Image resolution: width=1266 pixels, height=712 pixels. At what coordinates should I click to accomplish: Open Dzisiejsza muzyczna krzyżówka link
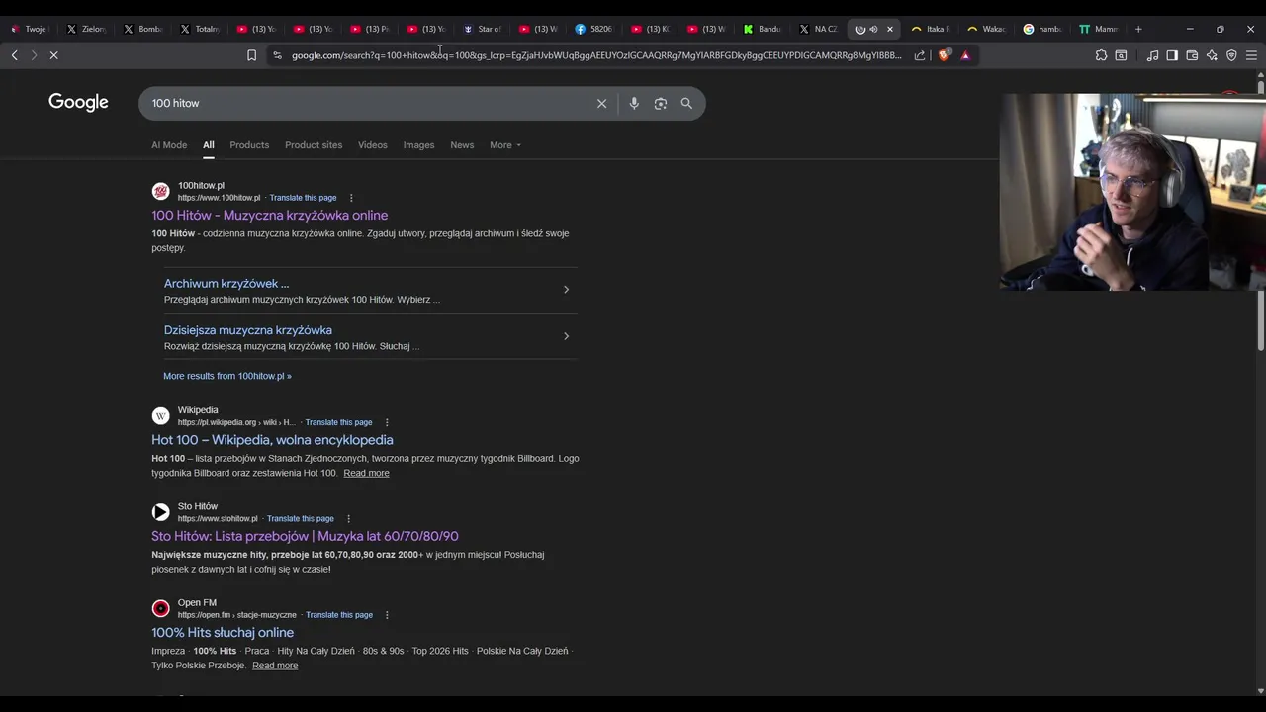click(248, 330)
